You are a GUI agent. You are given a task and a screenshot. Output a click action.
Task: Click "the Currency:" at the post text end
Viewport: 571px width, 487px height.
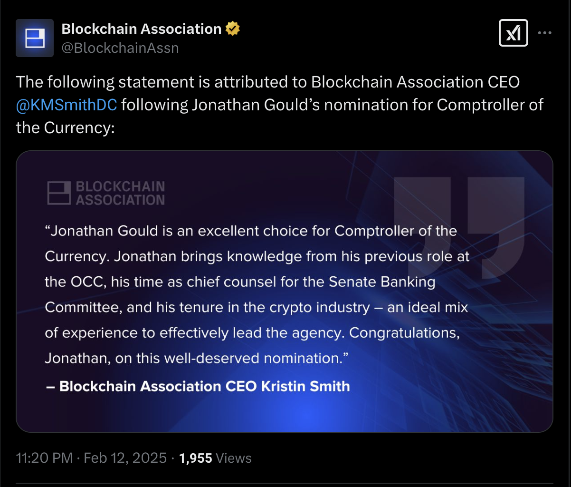click(66, 127)
